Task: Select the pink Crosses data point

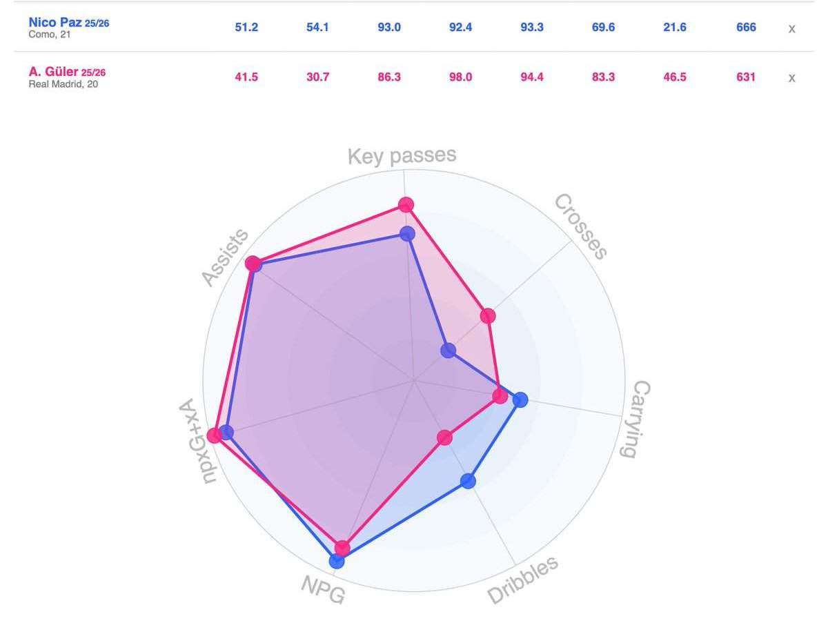Action: pyautogui.click(x=488, y=316)
